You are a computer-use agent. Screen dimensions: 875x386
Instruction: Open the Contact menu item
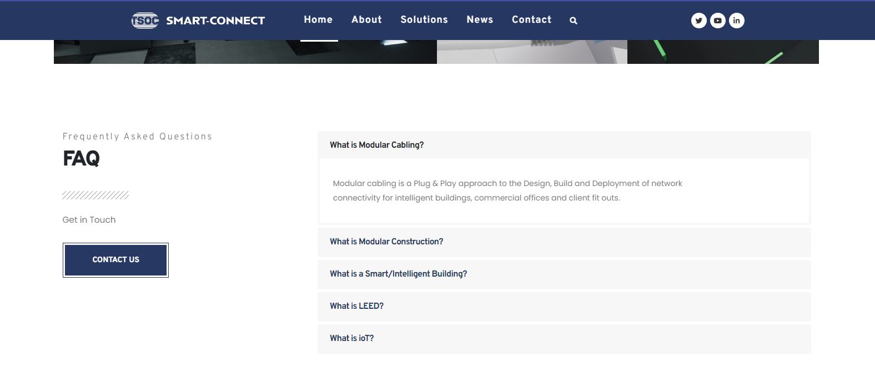(531, 19)
